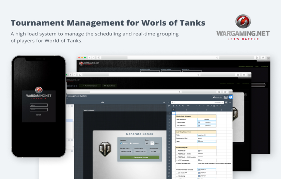The width and height of the screenshot is (281, 179).
Task: Toggle italic in spreadsheet toolbar
Action: pos(211,106)
